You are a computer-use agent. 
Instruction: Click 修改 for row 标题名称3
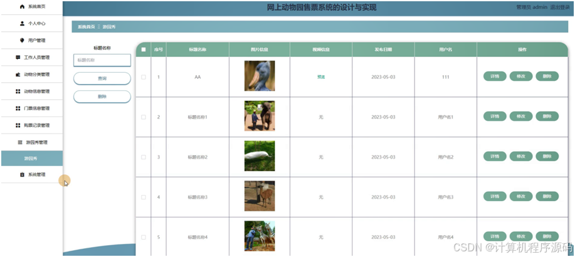pyautogui.click(x=521, y=196)
